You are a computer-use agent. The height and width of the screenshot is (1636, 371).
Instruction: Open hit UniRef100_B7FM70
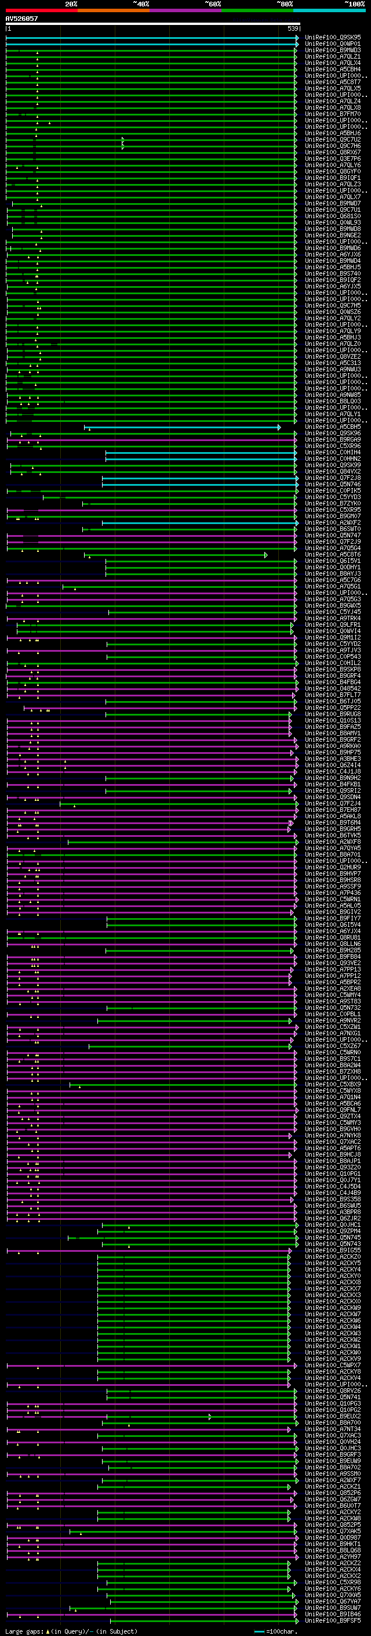point(333,114)
